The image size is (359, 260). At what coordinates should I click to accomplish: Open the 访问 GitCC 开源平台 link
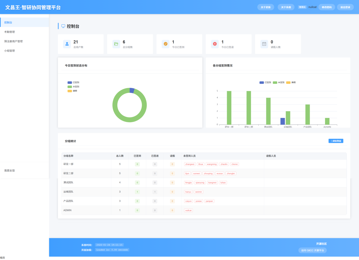(312, 250)
